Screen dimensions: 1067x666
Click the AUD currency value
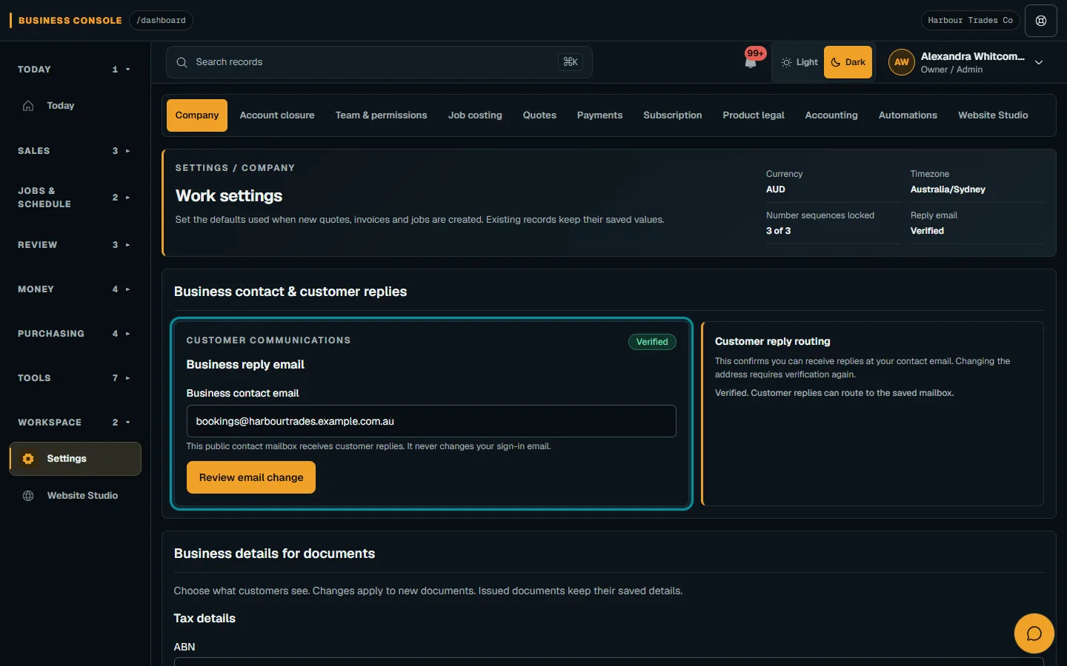point(776,189)
